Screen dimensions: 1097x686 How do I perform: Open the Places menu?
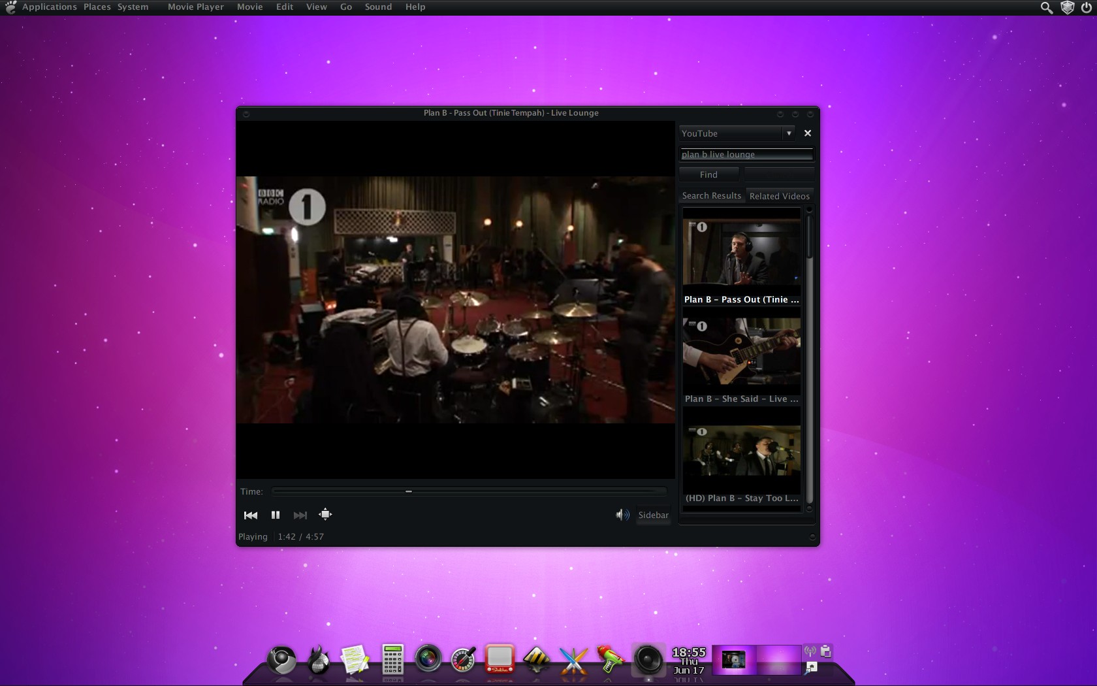[x=97, y=7]
